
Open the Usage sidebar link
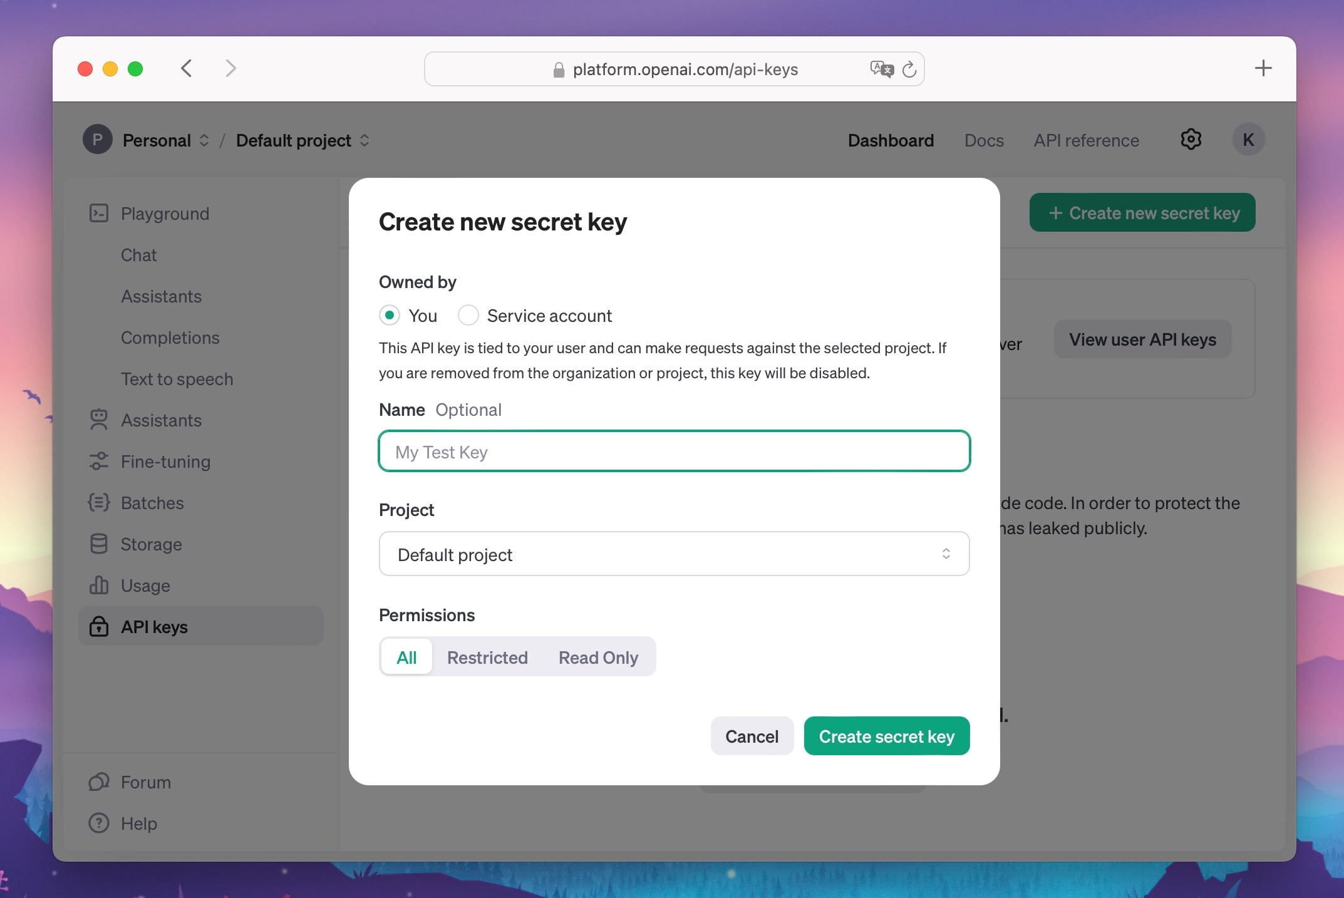tap(145, 586)
